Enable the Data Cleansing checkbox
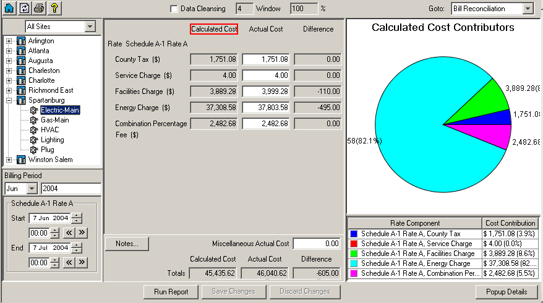 click(174, 9)
